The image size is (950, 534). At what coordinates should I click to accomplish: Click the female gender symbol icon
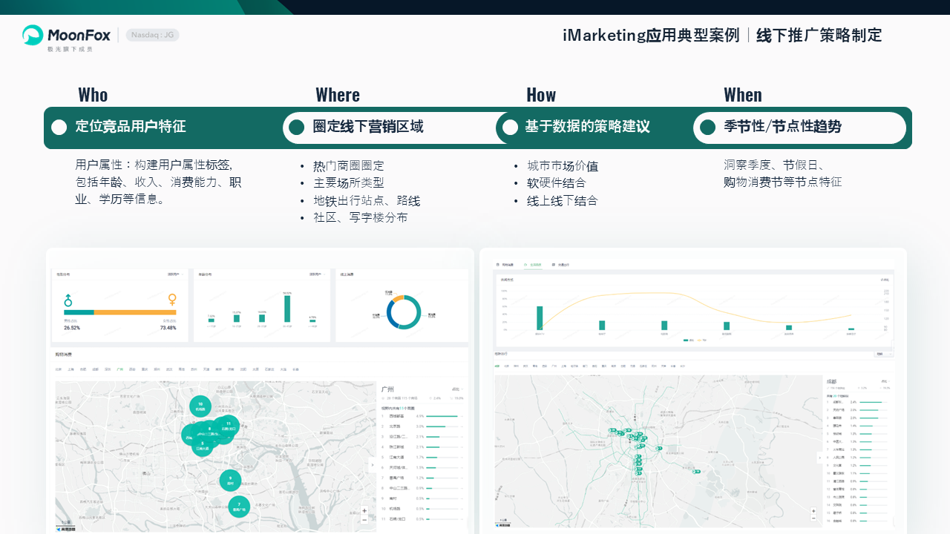pyautogui.click(x=172, y=300)
